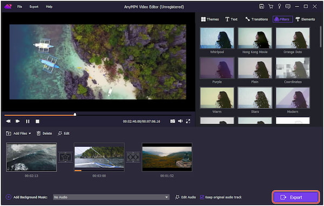Click the timecode 00:02:40.00/00:07:06.16
The height and width of the screenshot is (206, 324).
click(141, 121)
